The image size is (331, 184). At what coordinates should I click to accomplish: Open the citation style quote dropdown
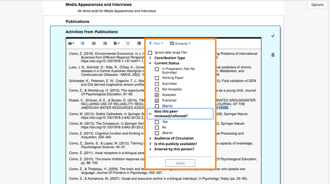[71, 44]
